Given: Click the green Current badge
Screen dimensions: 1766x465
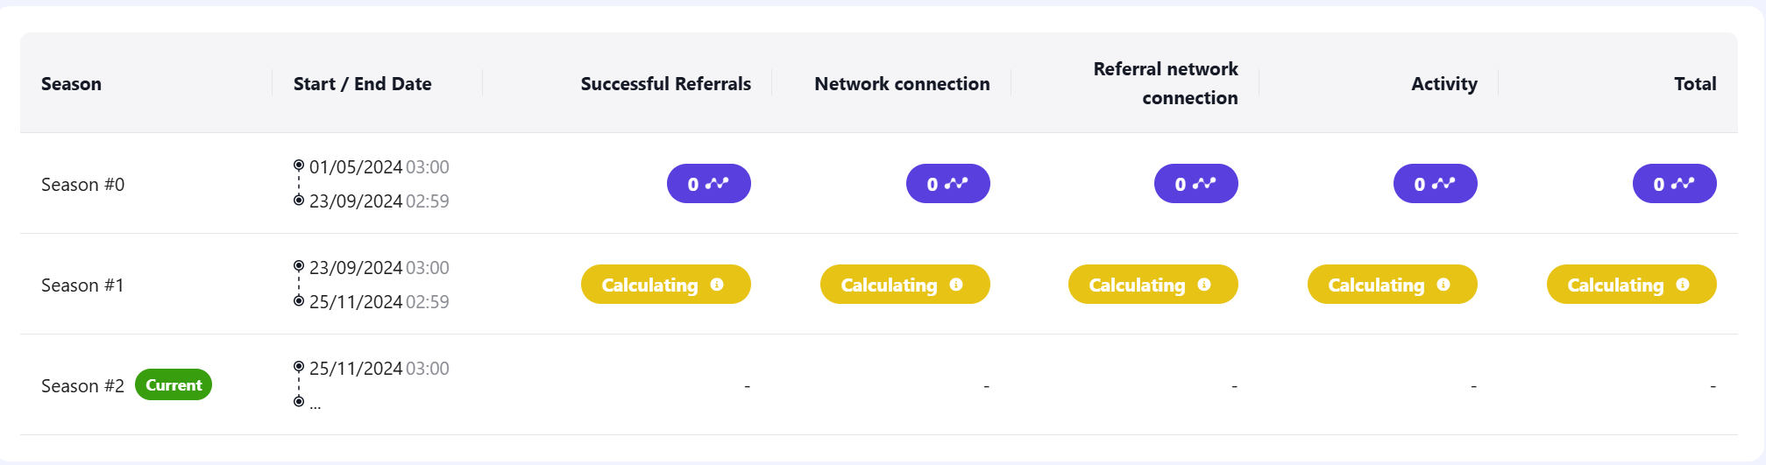Looking at the screenshot, I should click(x=174, y=385).
